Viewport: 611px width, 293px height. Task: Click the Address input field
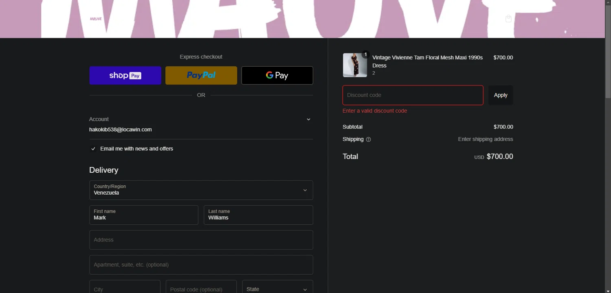201,240
